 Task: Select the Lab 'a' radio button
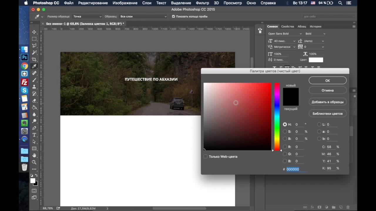[319, 132]
